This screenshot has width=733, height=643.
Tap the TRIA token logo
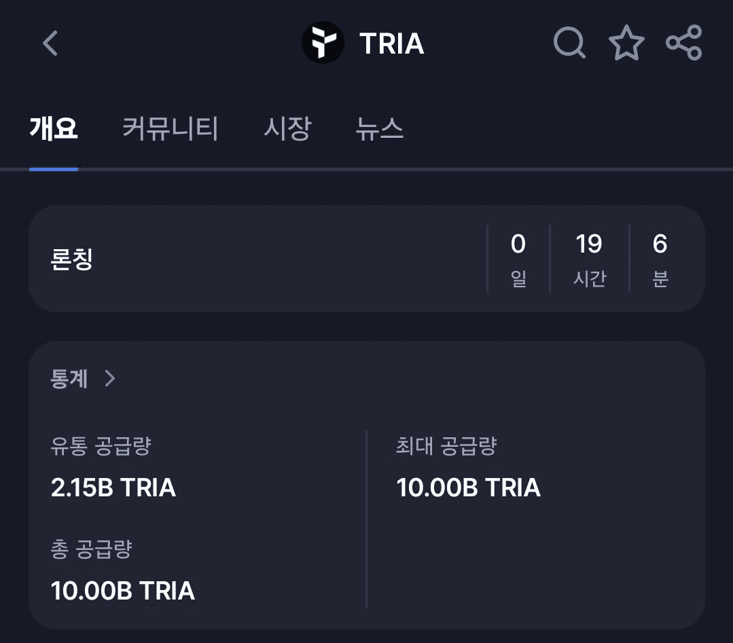[x=323, y=43]
